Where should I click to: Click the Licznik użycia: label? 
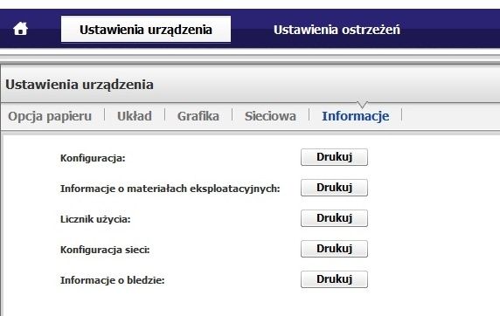[x=95, y=219]
